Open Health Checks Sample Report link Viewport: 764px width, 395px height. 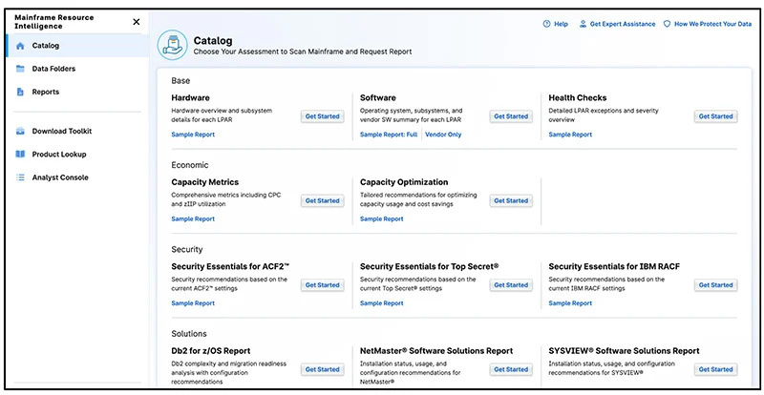(570, 135)
